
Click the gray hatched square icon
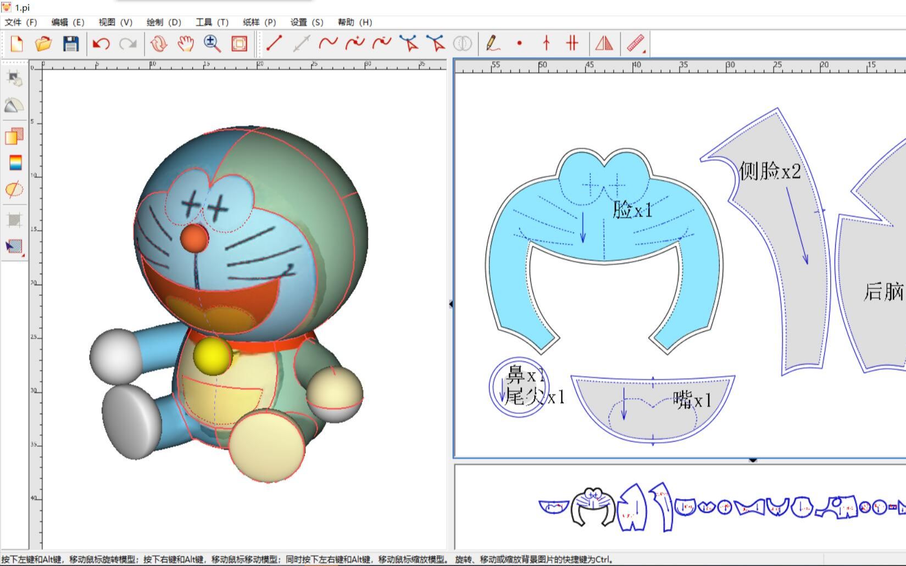pos(14,220)
